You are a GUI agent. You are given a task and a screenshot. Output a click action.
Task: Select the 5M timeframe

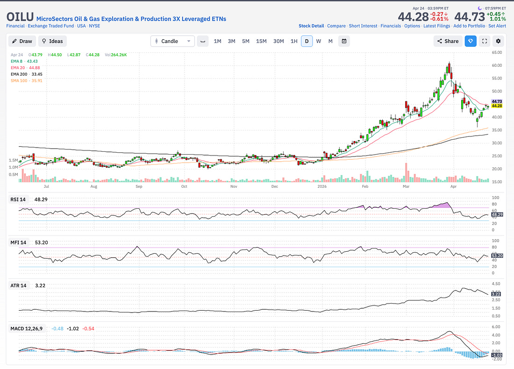(245, 41)
